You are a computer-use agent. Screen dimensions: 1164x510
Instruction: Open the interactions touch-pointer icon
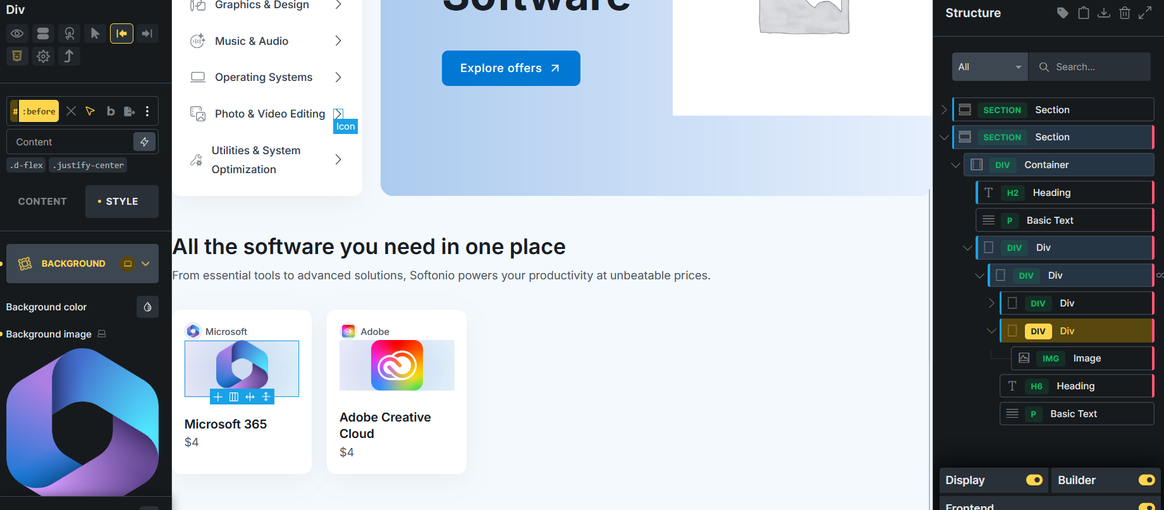click(69, 33)
